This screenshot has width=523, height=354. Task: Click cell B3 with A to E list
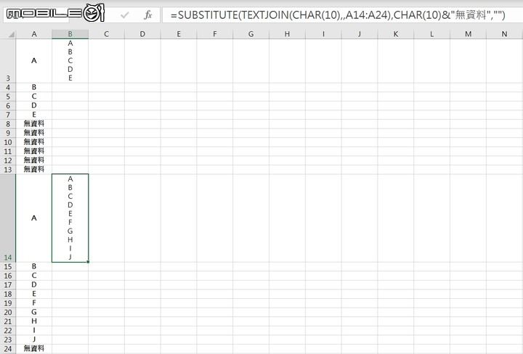coord(70,61)
